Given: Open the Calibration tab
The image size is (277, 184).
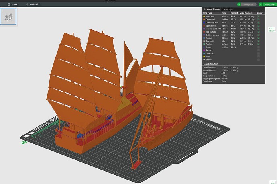Looking at the screenshot, I should 33,4.
